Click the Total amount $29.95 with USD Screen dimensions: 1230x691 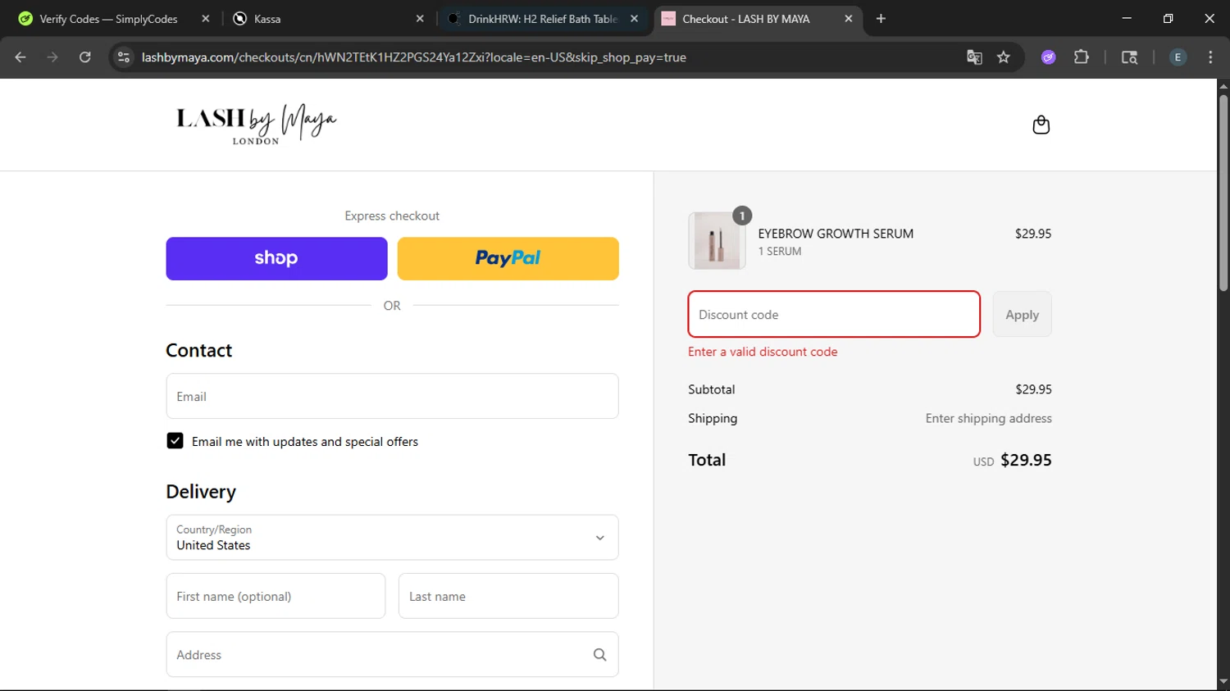(x=1012, y=461)
